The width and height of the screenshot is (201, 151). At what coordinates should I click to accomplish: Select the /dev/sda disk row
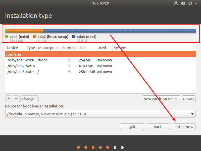coord(100,54)
